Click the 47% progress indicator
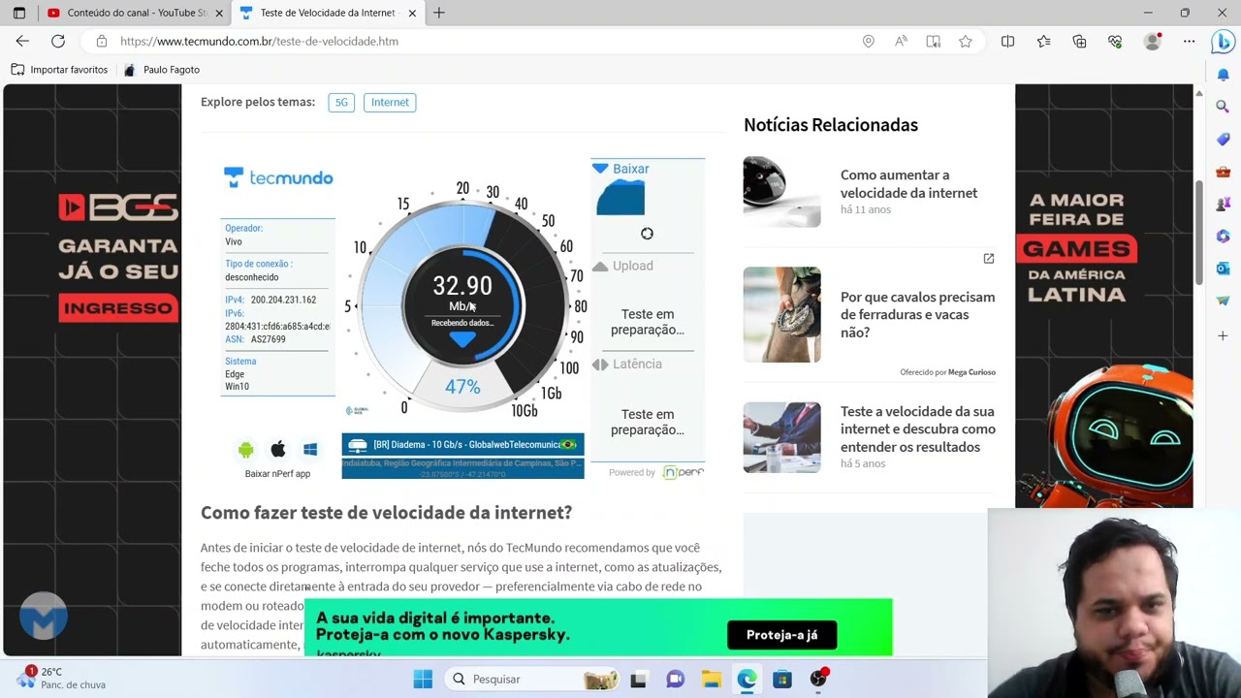Viewport: 1241px width, 698px height. (462, 386)
